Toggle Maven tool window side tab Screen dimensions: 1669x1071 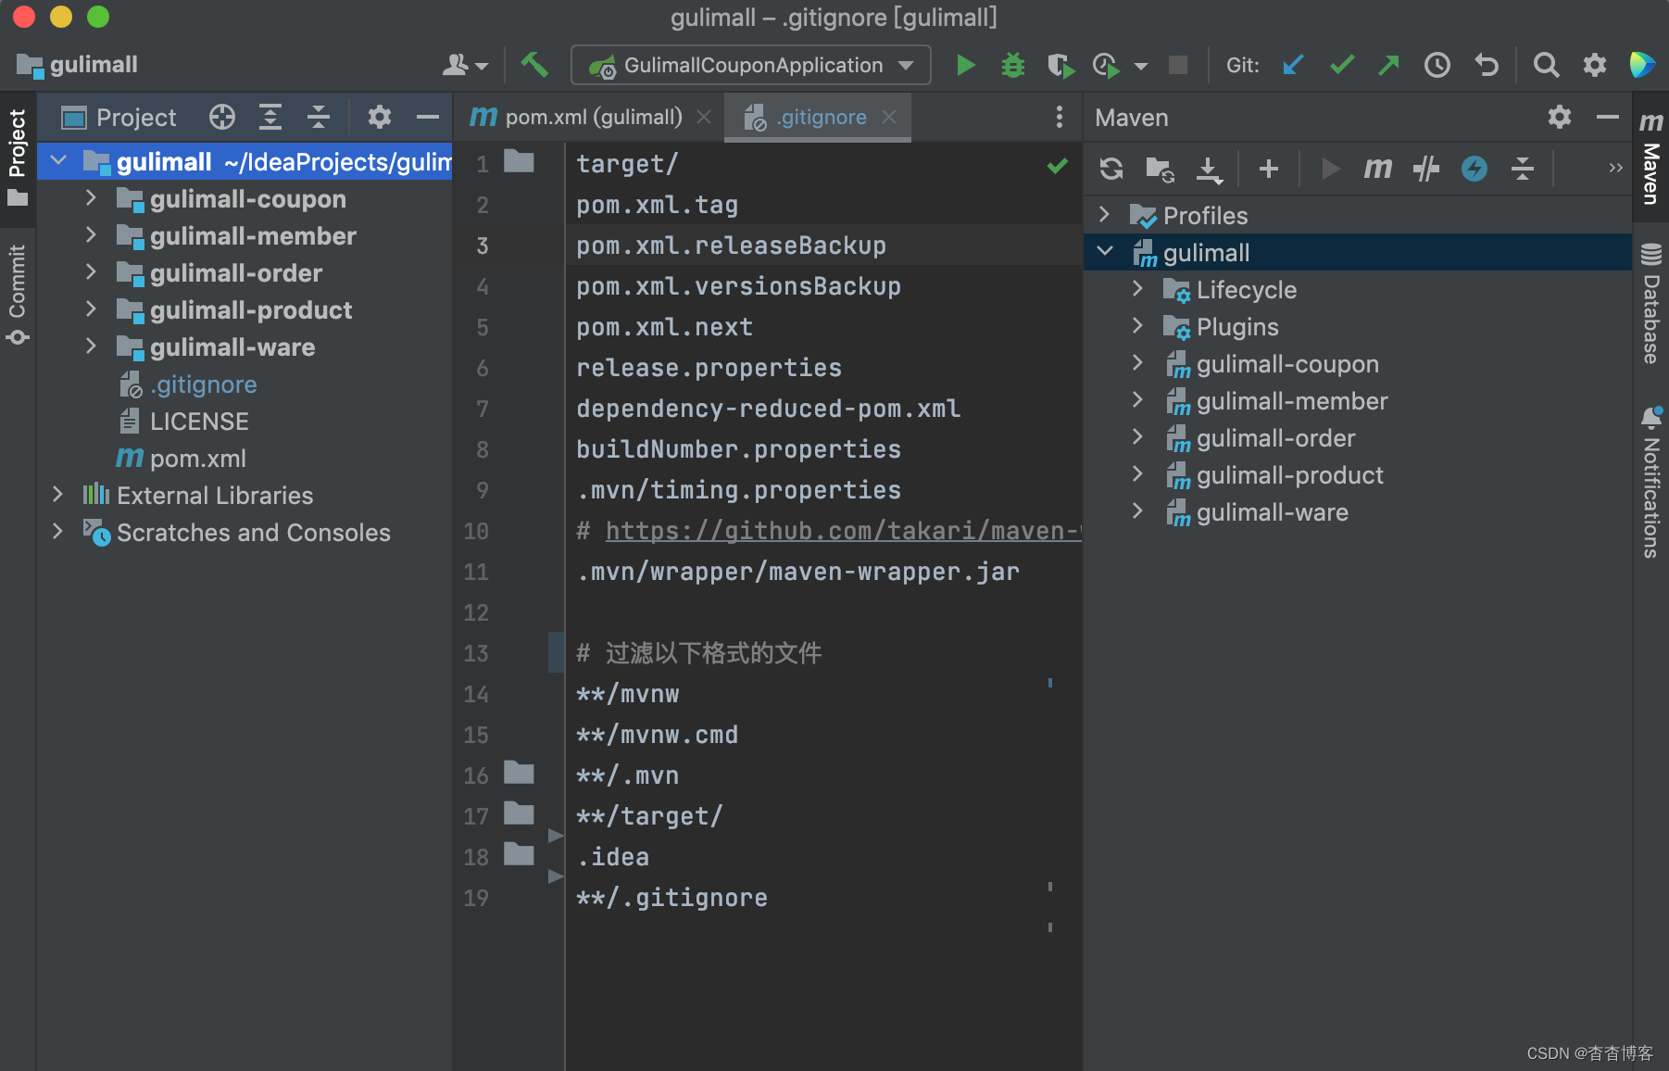[1650, 157]
